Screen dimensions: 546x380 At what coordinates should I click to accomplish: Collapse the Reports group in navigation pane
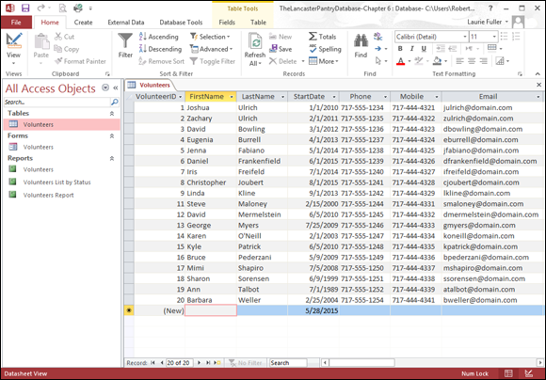(x=112, y=158)
